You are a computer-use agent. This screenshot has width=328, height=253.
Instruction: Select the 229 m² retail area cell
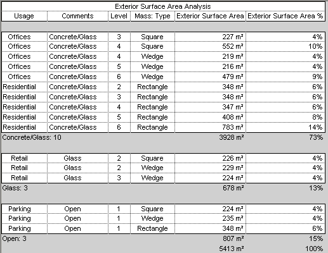point(211,168)
